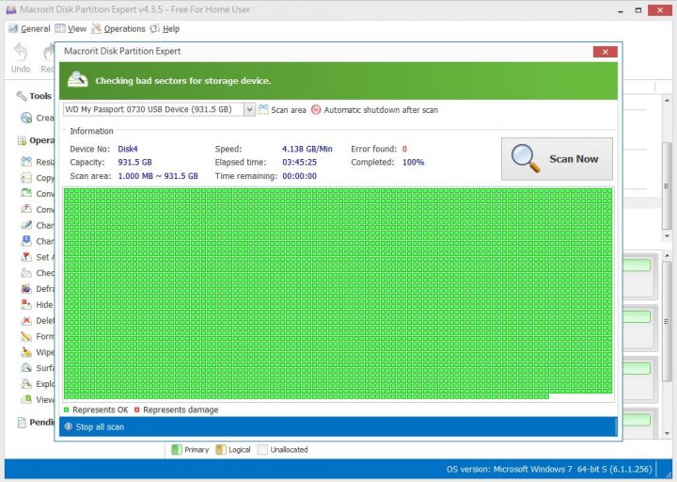Click the scan area 1.000 MB ~ 931.5 GB value
The image size is (677, 482).
158,176
